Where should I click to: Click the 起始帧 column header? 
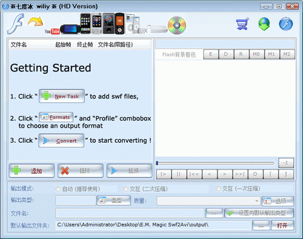click(63, 45)
